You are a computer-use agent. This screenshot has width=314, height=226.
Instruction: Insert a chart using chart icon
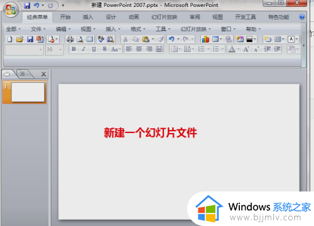pos(205,39)
